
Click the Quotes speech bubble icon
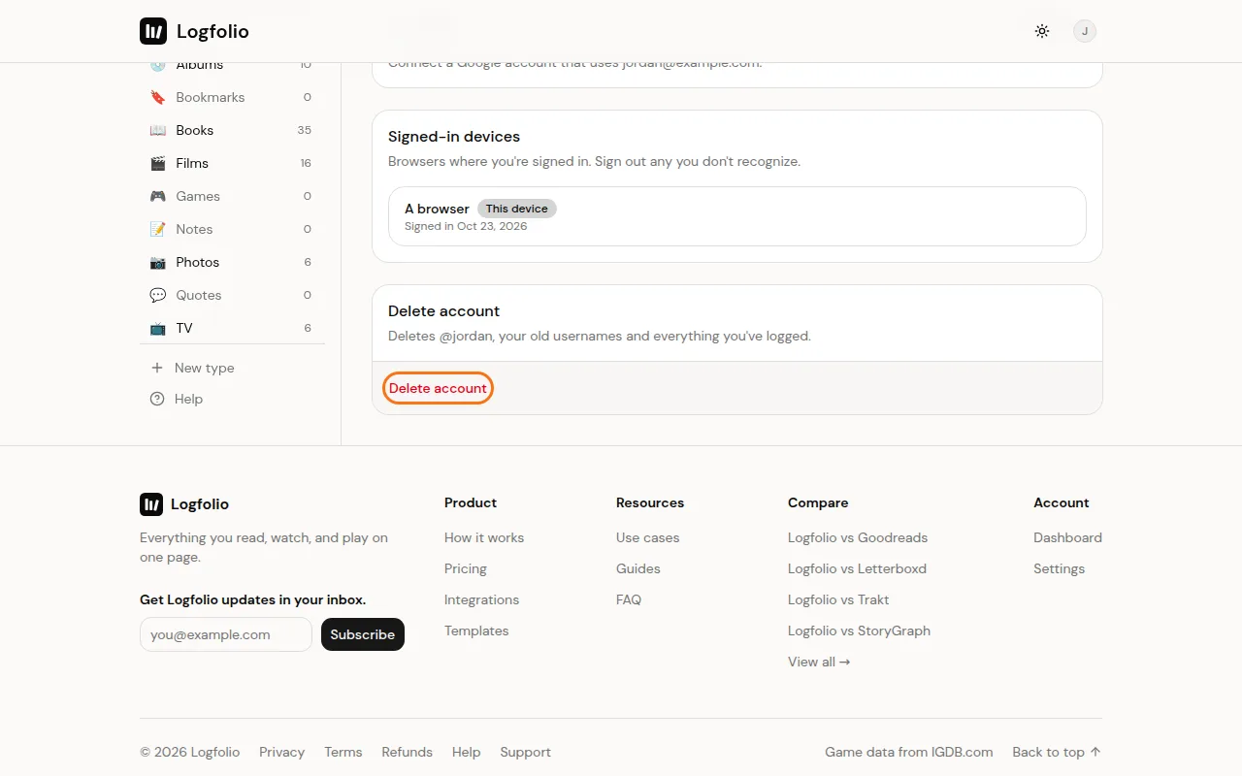pyautogui.click(x=157, y=295)
